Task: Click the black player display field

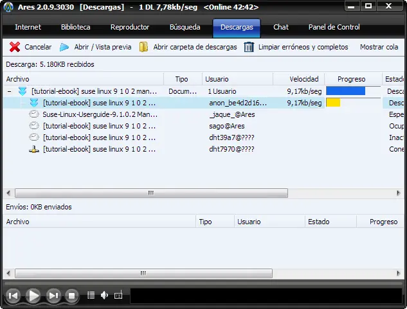Action: click(266, 296)
